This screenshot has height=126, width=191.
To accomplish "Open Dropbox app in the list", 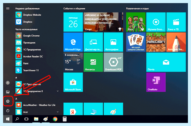I will point(24,22).
